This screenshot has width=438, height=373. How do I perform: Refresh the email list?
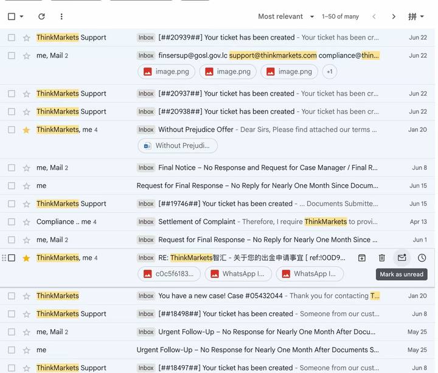click(41, 16)
